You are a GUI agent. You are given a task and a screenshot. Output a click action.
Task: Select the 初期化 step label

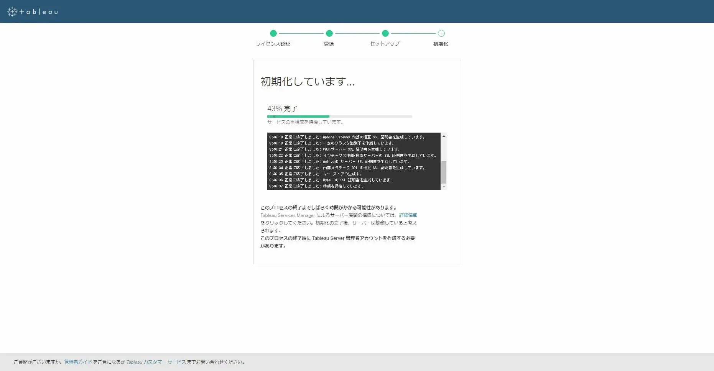point(441,44)
